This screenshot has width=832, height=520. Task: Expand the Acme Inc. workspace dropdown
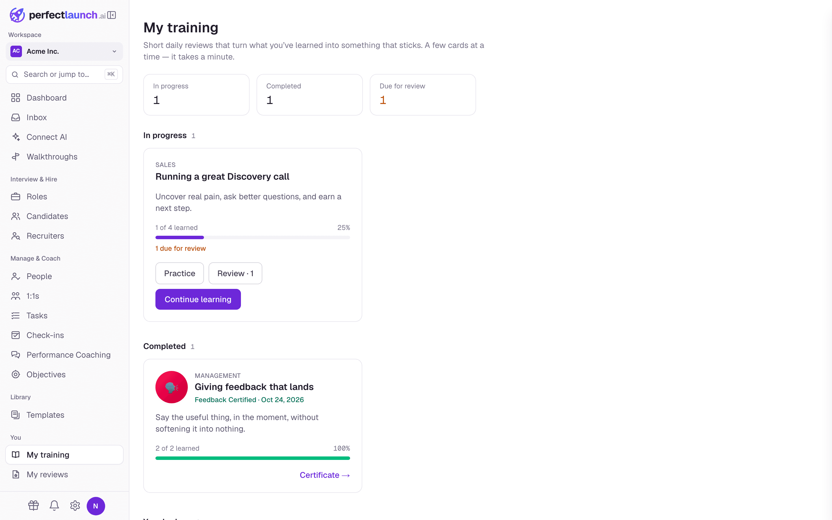click(64, 51)
